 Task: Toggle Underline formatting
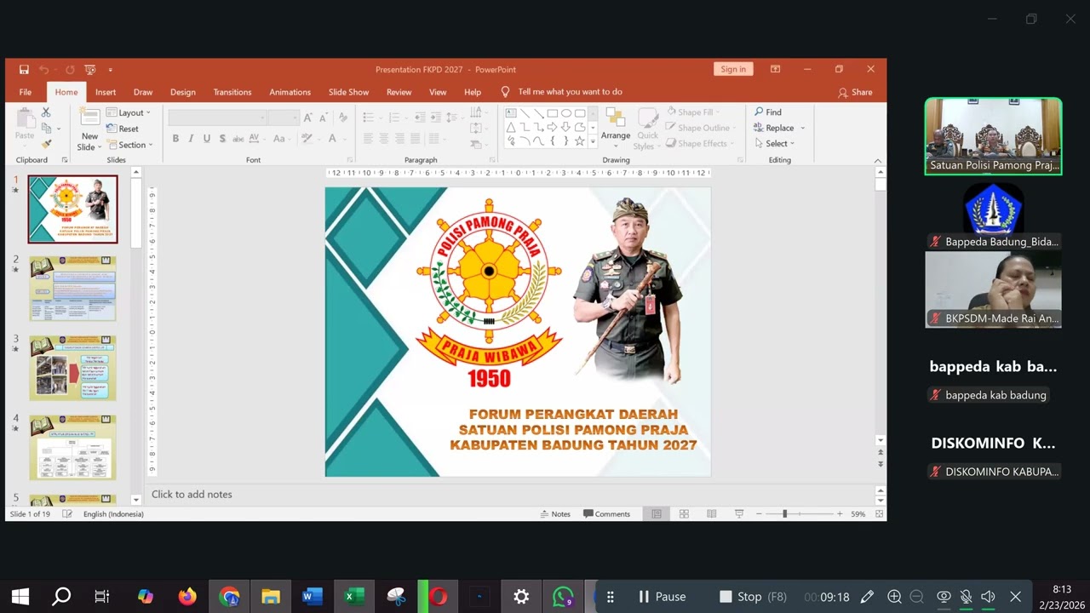point(206,139)
